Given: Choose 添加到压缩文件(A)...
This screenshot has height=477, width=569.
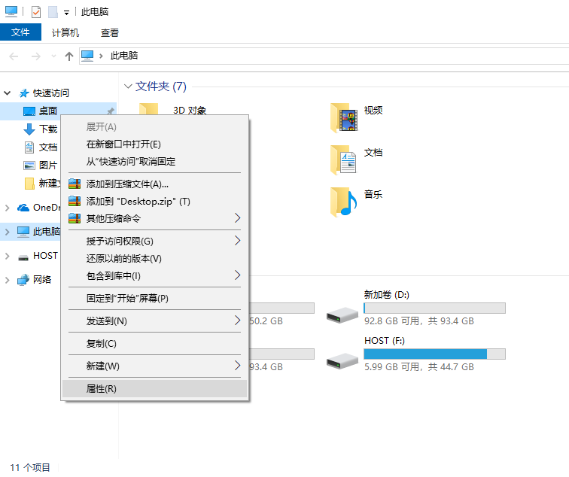Looking at the screenshot, I should coord(154,184).
